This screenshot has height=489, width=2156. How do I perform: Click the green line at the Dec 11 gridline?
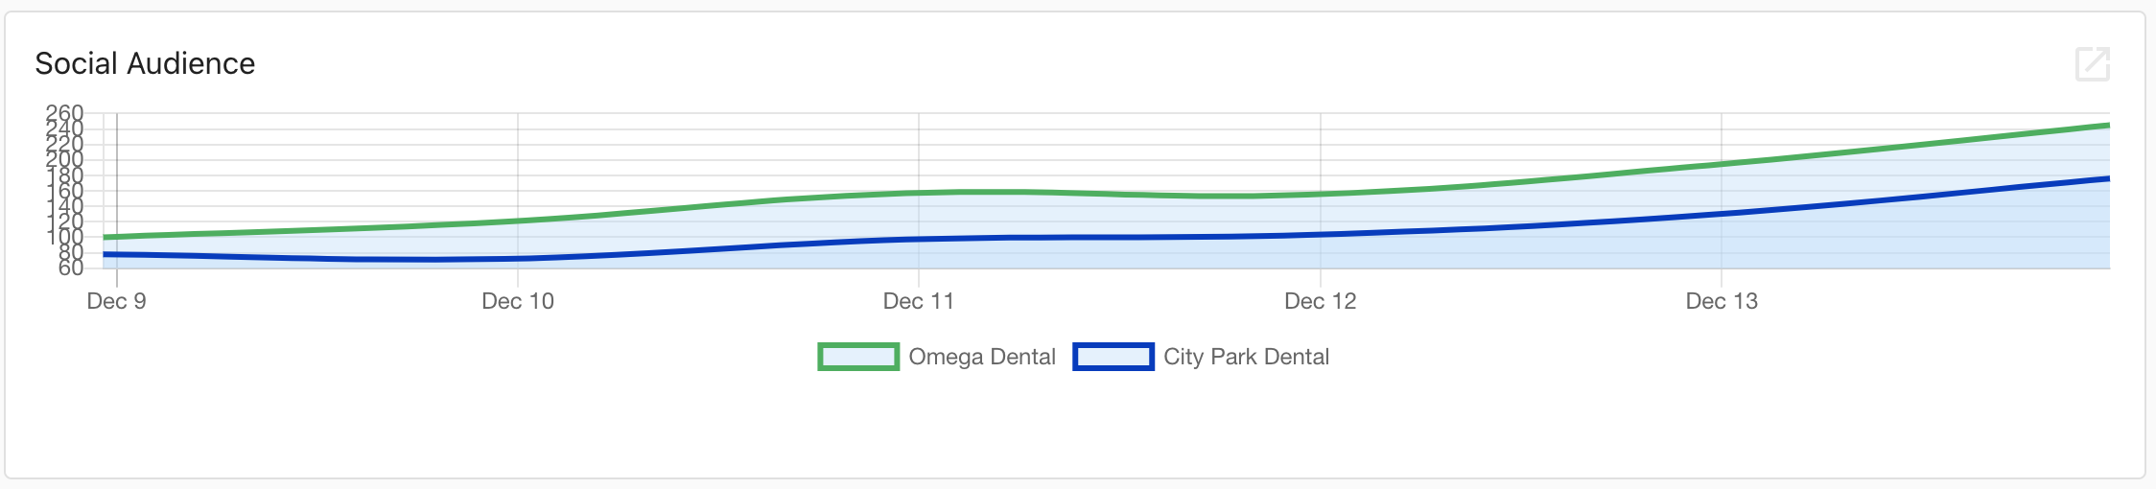(919, 194)
